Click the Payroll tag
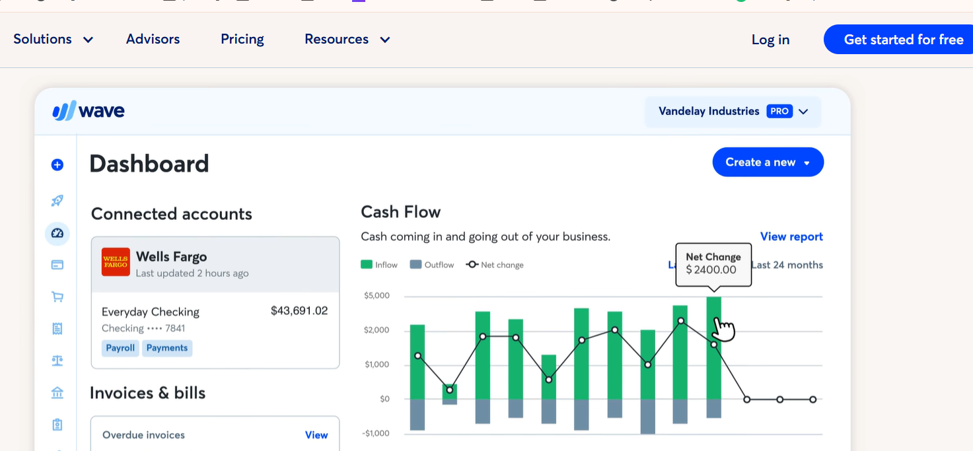Image resolution: width=973 pixels, height=451 pixels. 120,348
